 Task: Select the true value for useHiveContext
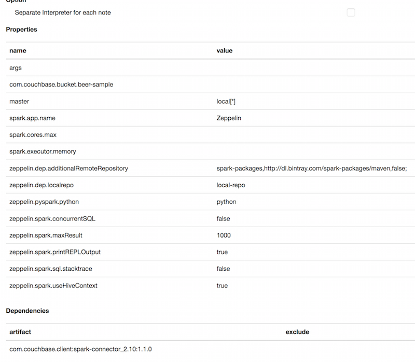(x=222, y=285)
